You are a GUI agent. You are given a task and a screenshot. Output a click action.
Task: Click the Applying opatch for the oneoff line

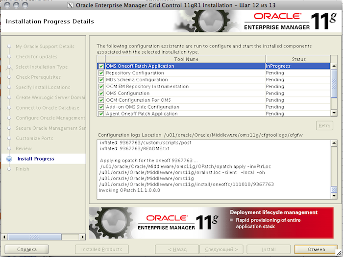coord(149,161)
